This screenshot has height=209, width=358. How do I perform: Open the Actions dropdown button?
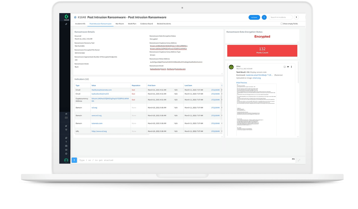click(254, 17)
